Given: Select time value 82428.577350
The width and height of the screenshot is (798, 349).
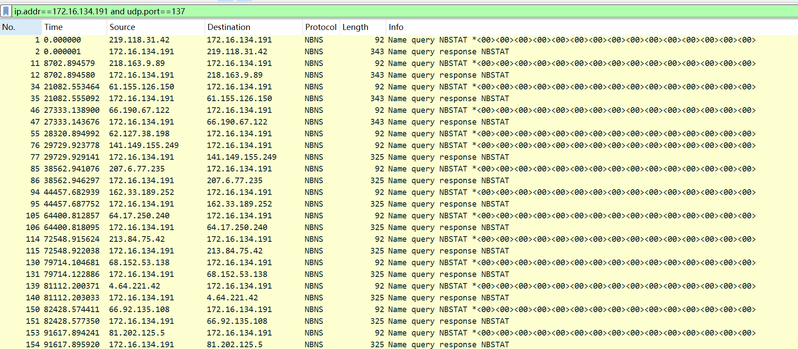Looking at the screenshot, I should click(71, 321).
